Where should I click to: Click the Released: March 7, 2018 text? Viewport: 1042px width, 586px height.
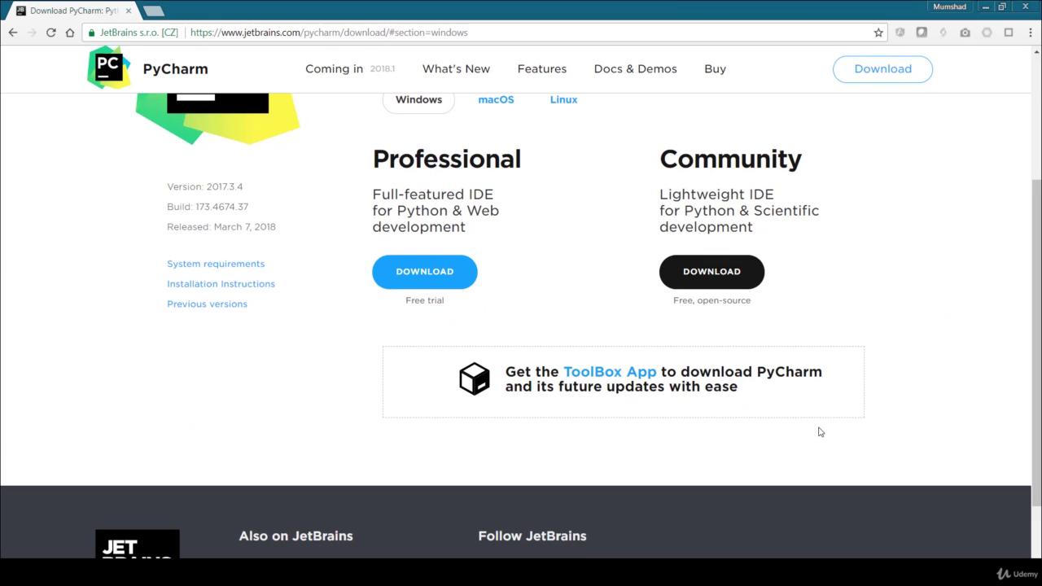coord(221,227)
